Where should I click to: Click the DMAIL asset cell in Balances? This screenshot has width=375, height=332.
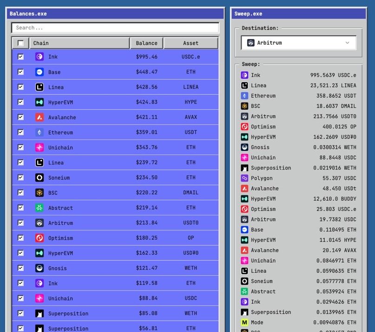pyautogui.click(x=191, y=193)
